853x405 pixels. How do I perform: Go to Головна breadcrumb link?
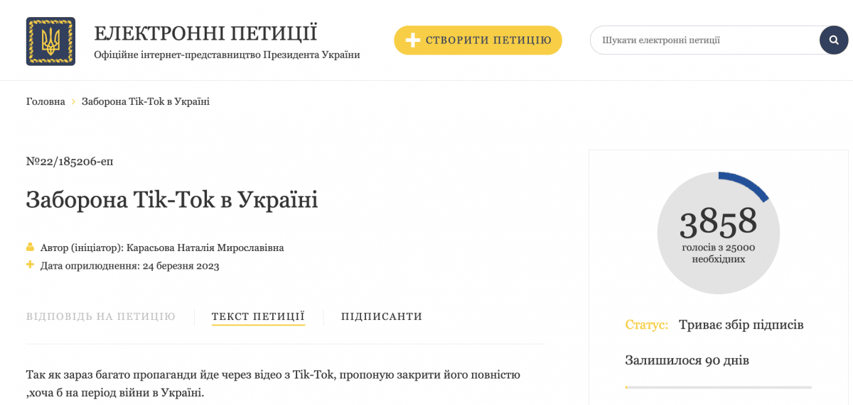point(45,101)
